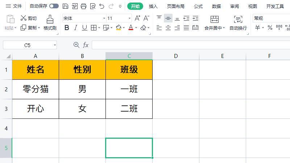Toggle the AutoSave (自动保存) switch

(54, 6)
